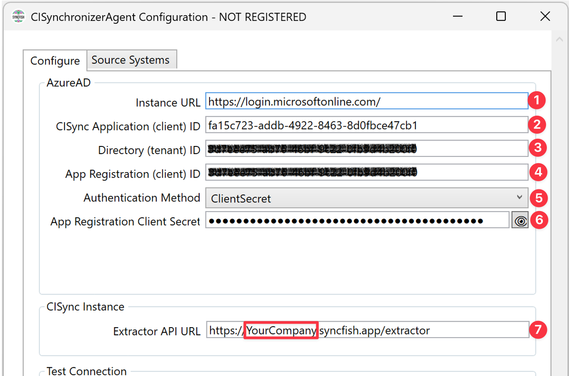
Task: Maximize the configuration window
Action: (501, 17)
